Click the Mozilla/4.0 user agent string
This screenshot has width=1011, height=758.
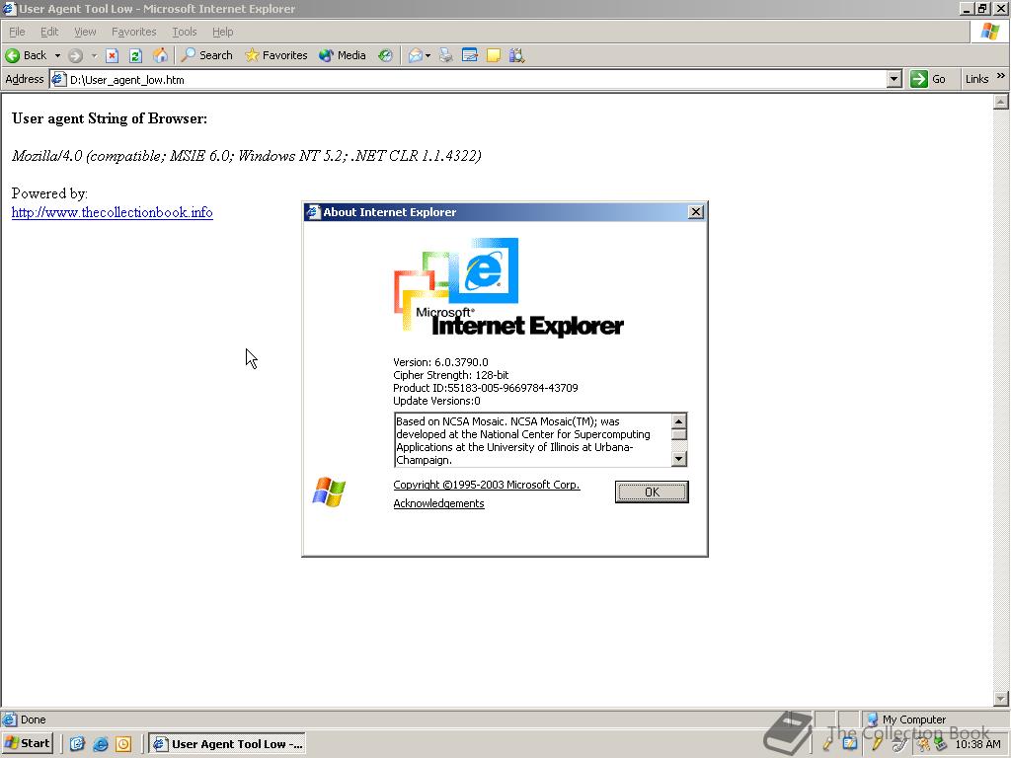click(246, 156)
